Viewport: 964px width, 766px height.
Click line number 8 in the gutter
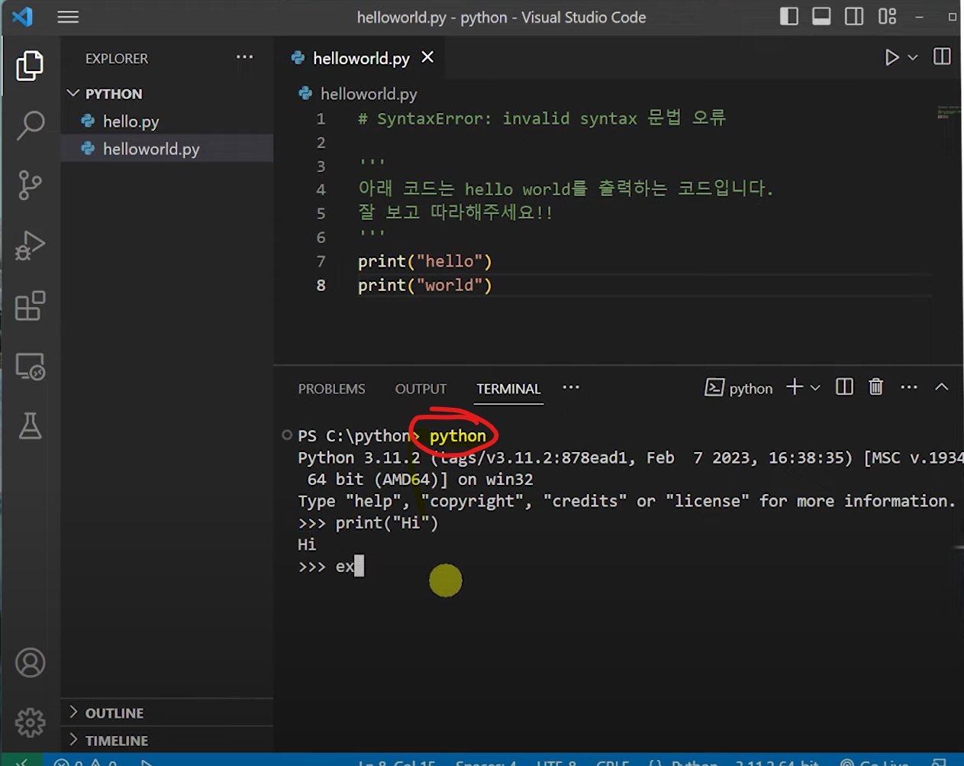[321, 285]
